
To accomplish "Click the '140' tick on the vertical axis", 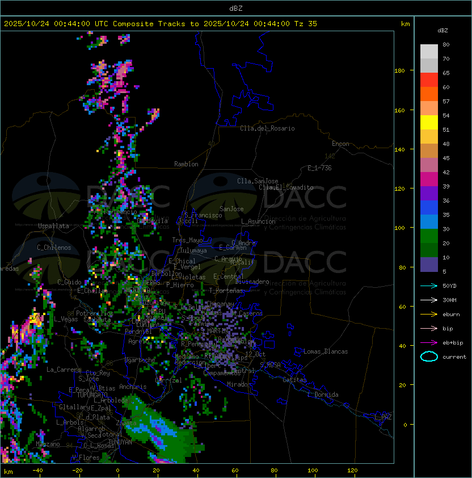I will tap(399, 150).
